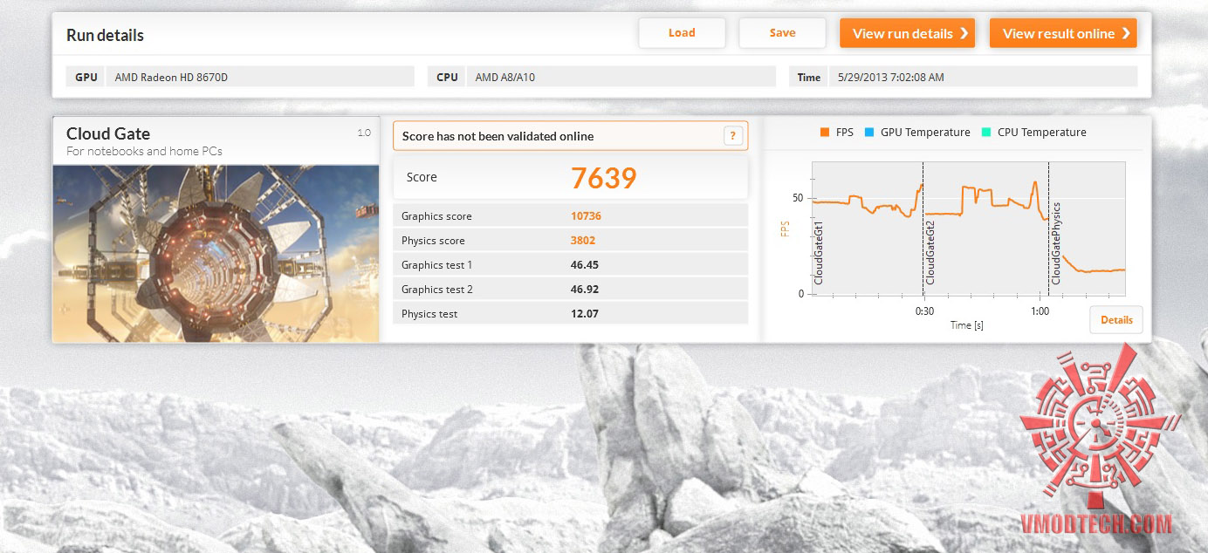Click the 1:00 time axis label
This screenshot has width=1208, height=553.
point(1040,311)
